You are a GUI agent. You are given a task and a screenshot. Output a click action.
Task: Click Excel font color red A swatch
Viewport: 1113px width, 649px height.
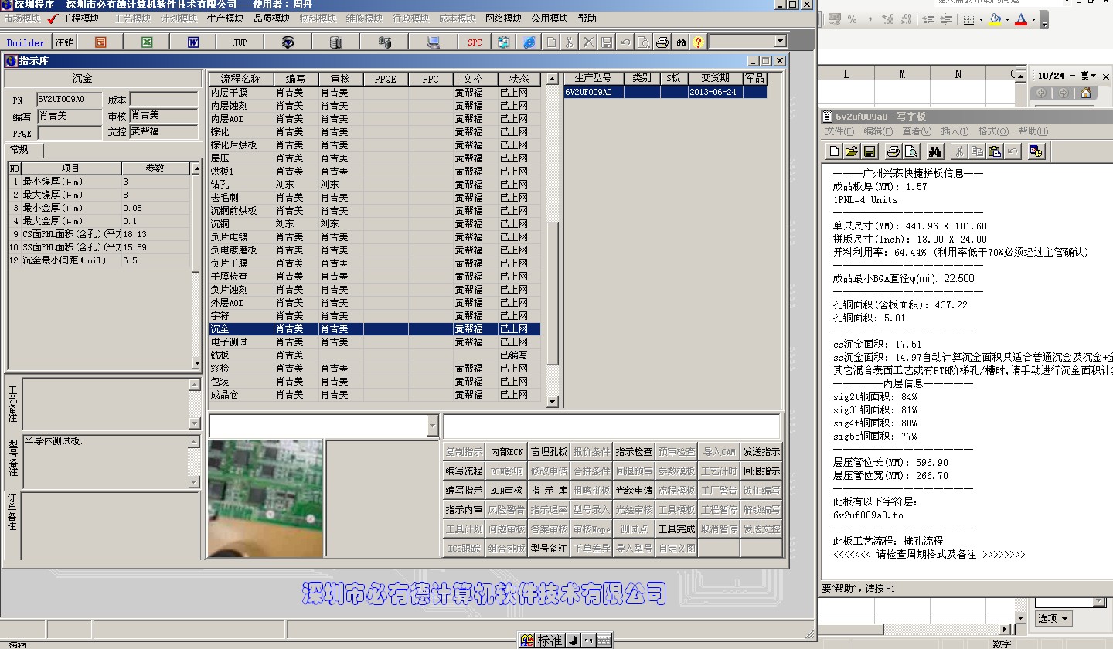tap(1021, 19)
